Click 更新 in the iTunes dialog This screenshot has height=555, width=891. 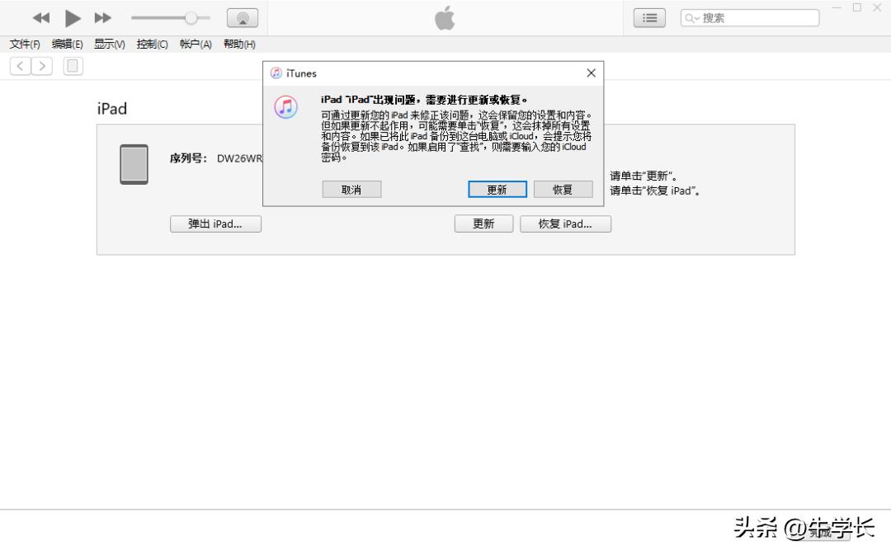pos(496,189)
